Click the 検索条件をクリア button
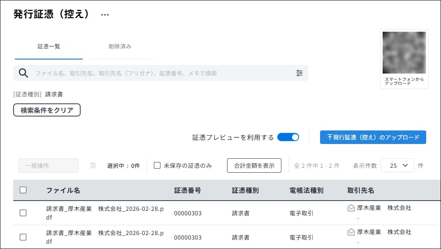The image size is (441, 249). click(47, 110)
